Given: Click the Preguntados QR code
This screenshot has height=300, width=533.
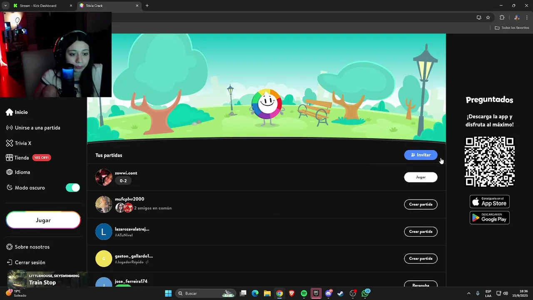Looking at the screenshot, I should pos(490,162).
